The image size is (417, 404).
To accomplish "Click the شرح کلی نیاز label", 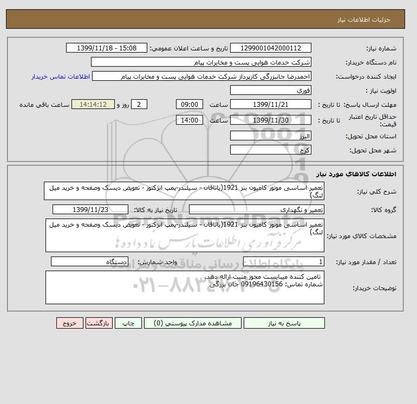I will click(x=376, y=191).
